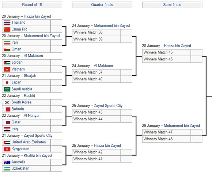Click the Round of 16 header
Screen dimensions: 212x175
pyautogui.click(x=32, y=5)
